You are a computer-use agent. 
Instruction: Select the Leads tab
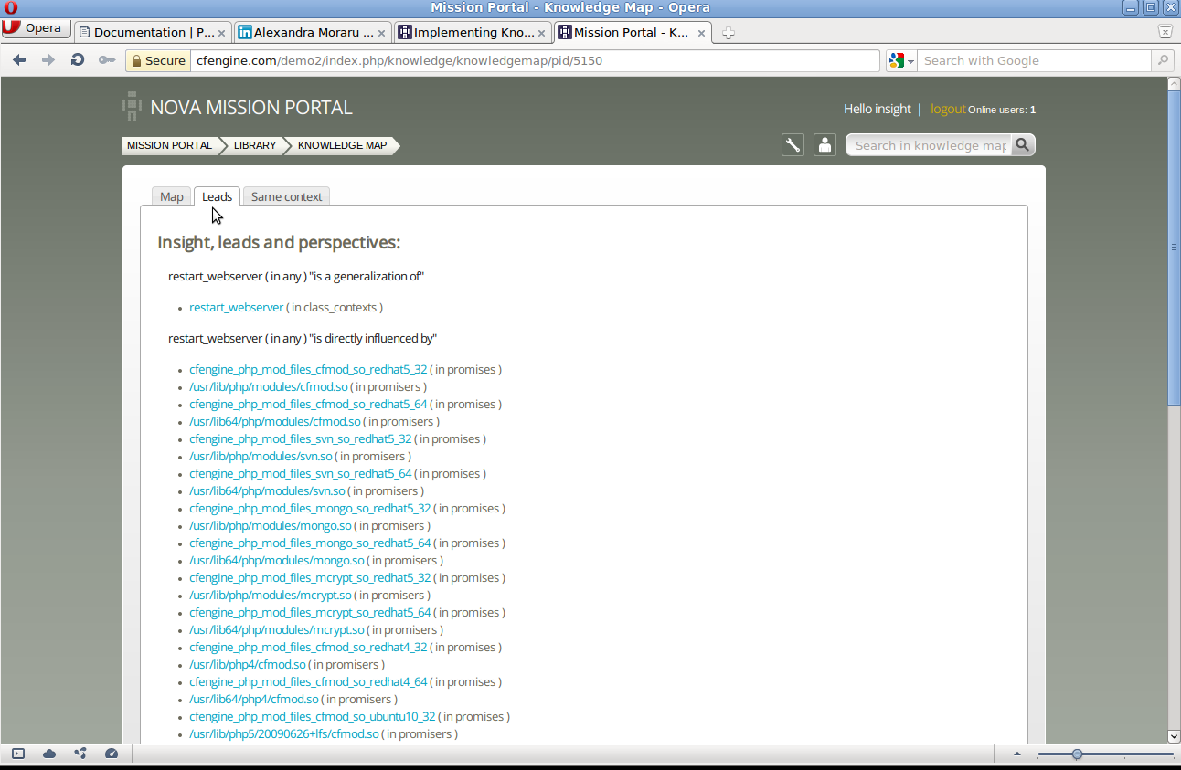[217, 196]
